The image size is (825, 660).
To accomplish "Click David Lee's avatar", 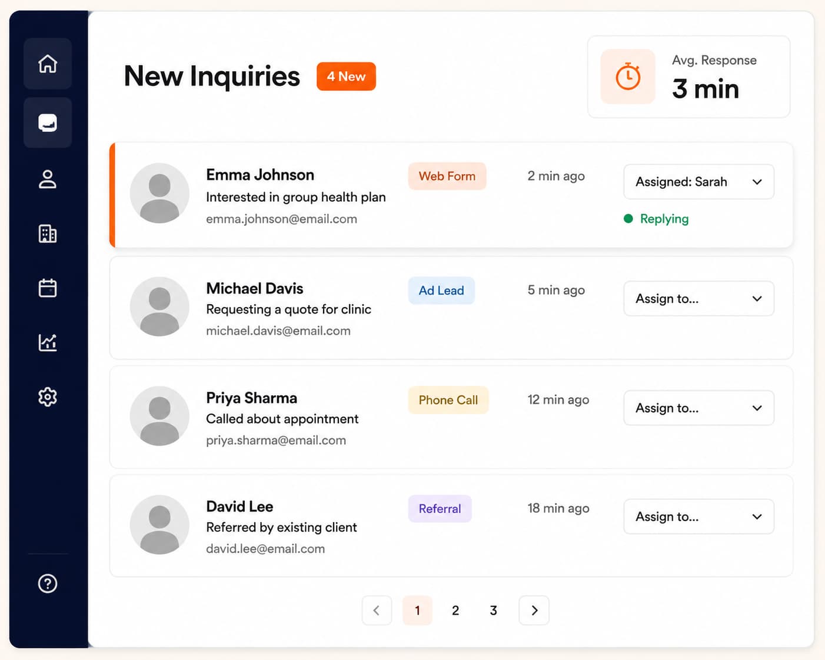I will point(159,525).
